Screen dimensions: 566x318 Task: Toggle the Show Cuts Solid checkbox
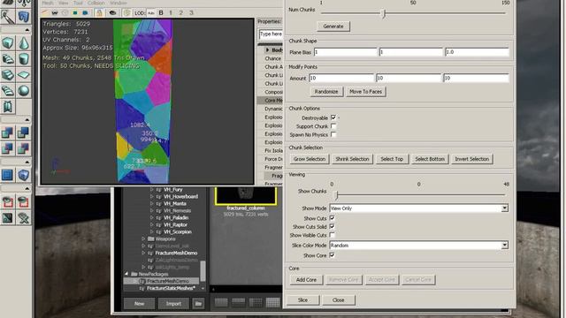pyautogui.click(x=333, y=226)
